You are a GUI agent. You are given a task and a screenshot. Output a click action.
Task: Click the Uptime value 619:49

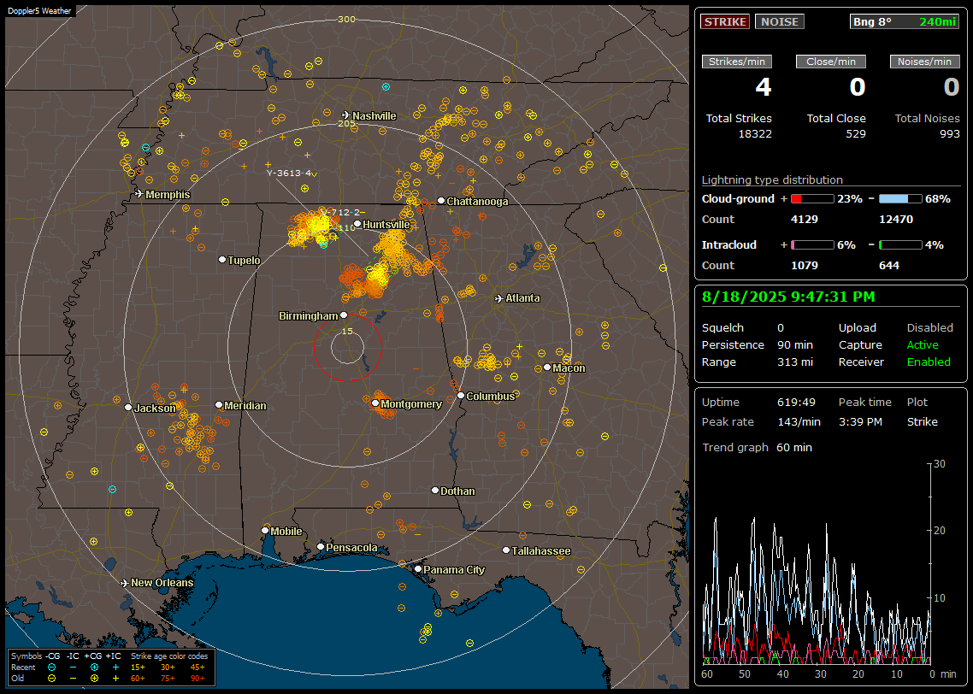(x=796, y=403)
